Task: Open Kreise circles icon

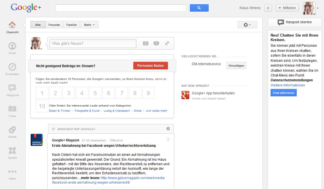Action: click(x=12, y=130)
